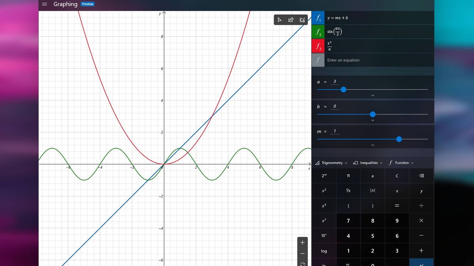Click the backspace key on keypad
The width and height of the screenshot is (474, 266).
421,176
